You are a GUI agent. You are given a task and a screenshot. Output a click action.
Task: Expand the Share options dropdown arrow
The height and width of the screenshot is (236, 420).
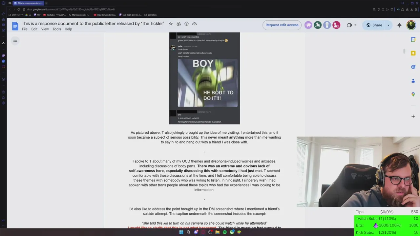click(388, 25)
